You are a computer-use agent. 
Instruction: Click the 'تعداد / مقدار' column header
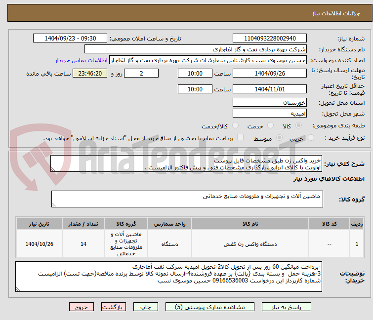[x=83, y=224]
